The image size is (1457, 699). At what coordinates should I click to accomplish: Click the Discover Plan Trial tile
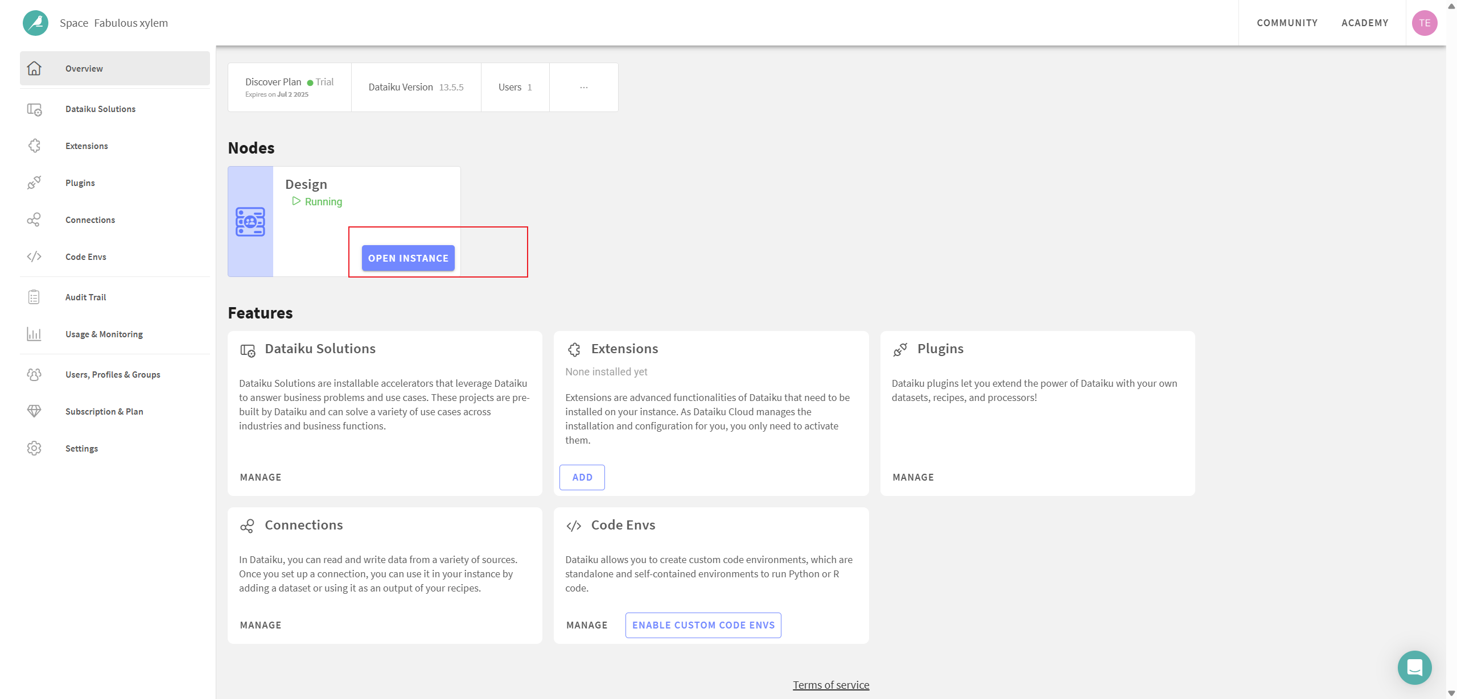290,88
